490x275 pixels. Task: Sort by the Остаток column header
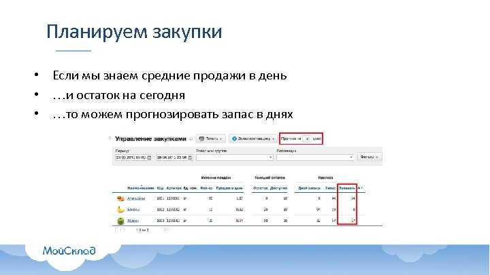[261, 188]
